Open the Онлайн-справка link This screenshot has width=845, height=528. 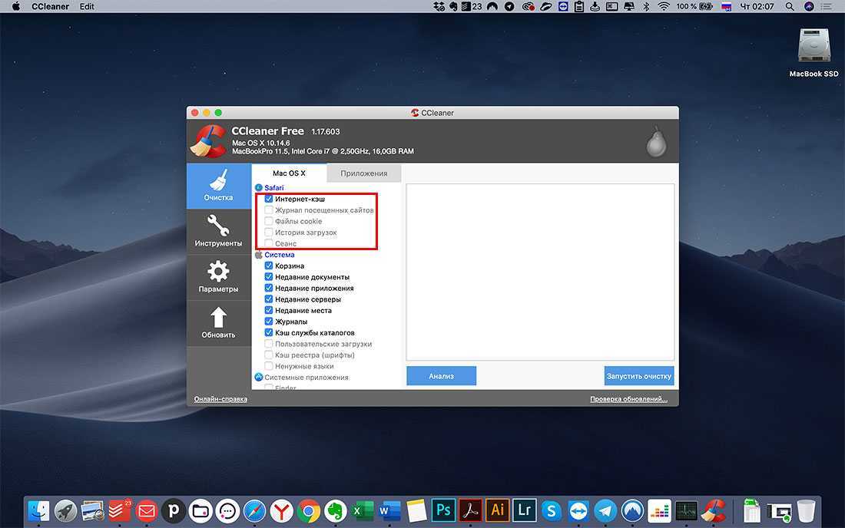(x=220, y=399)
